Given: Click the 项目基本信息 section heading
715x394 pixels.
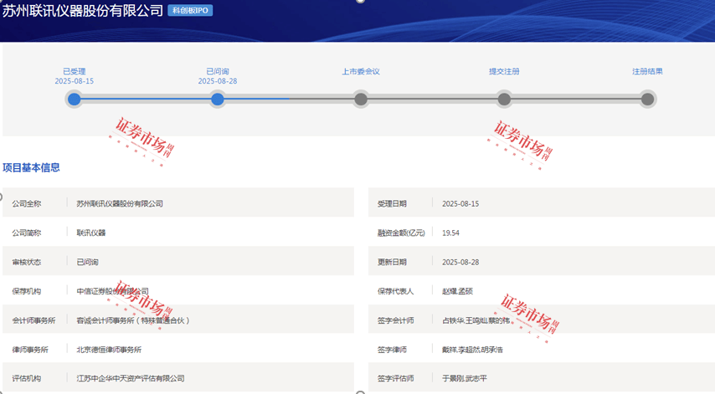Looking at the screenshot, I should [x=31, y=167].
